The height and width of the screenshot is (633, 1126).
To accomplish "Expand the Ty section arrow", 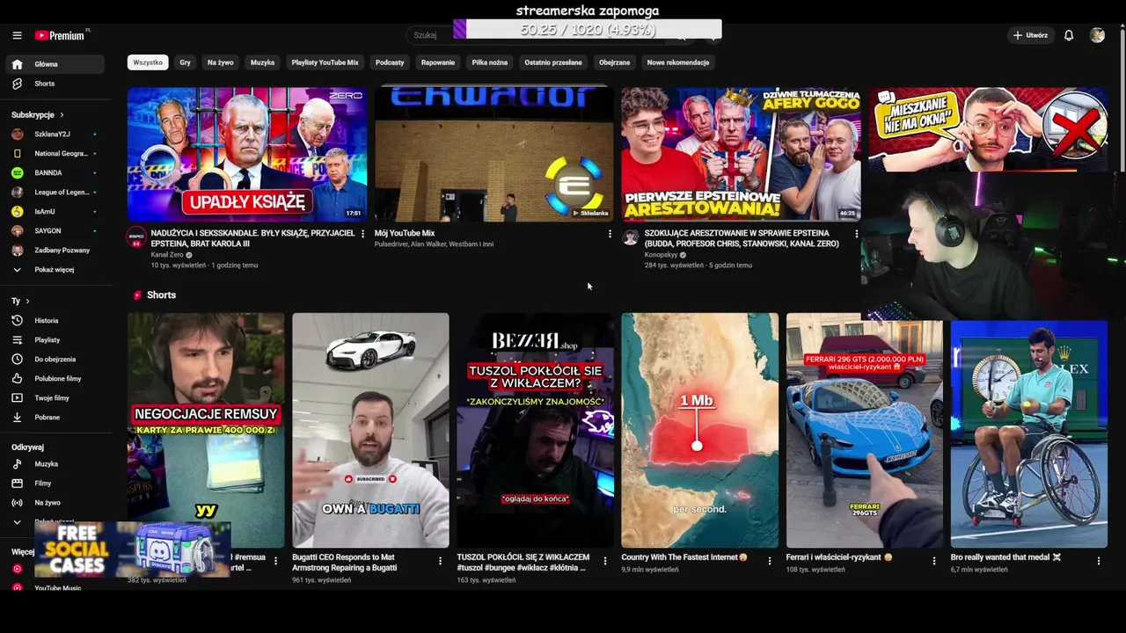I will click(x=27, y=302).
